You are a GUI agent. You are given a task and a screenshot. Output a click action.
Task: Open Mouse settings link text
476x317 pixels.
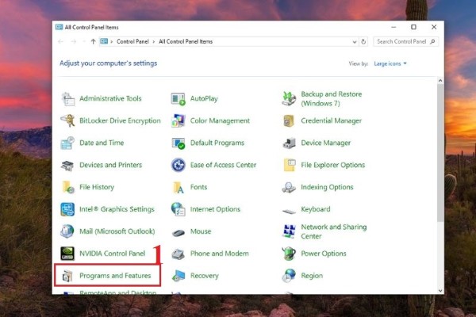coord(201,231)
